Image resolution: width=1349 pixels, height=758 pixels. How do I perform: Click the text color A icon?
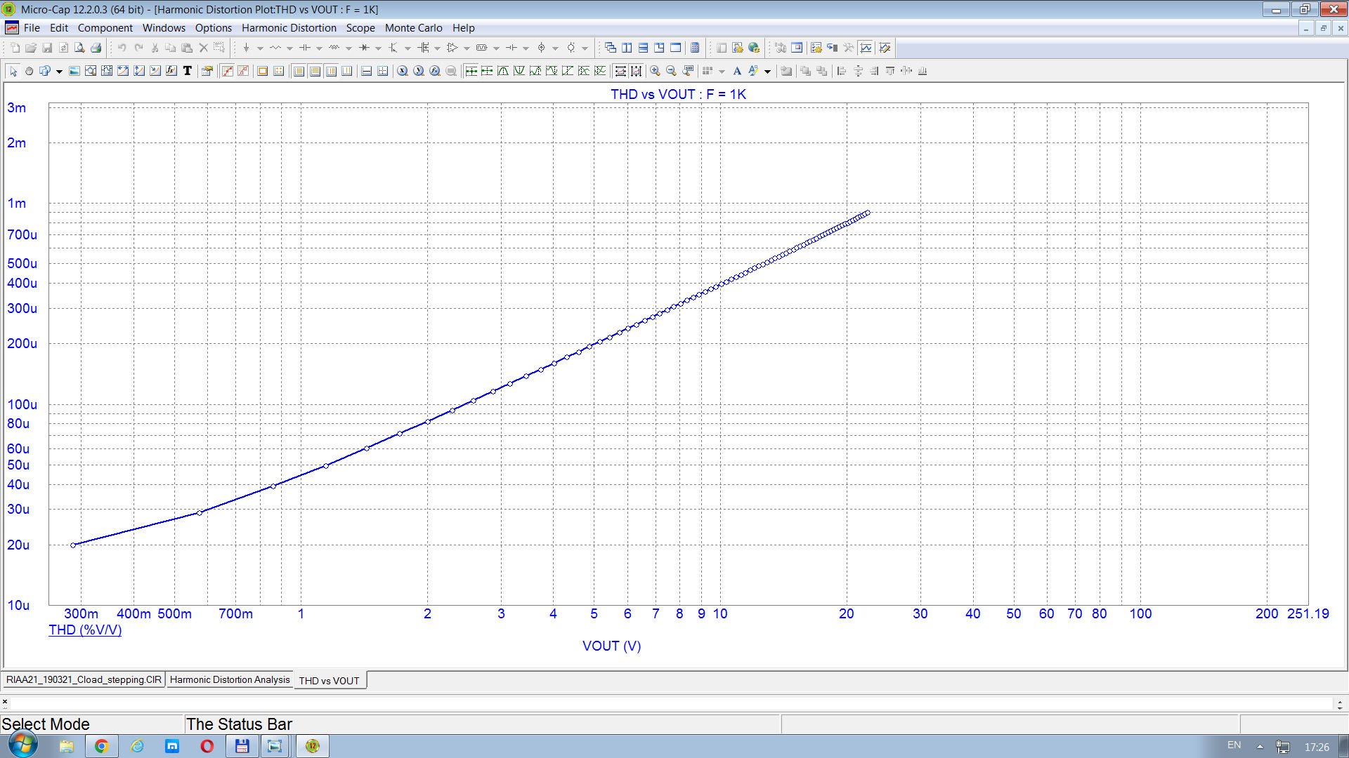point(736,71)
